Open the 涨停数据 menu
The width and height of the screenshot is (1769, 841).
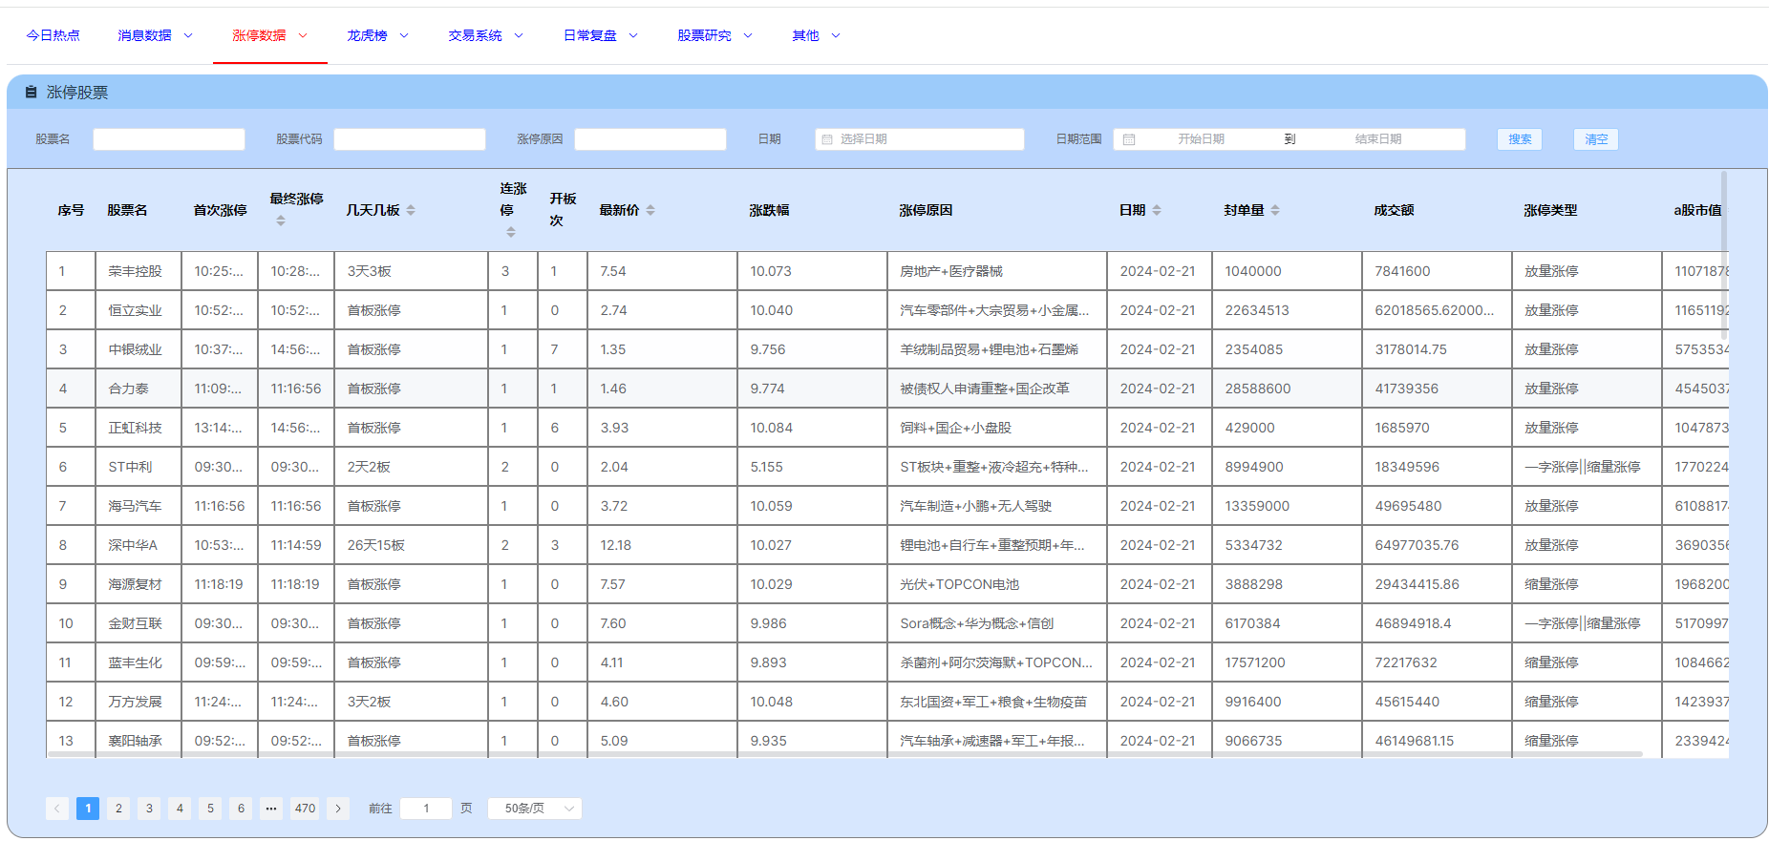pos(269,35)
